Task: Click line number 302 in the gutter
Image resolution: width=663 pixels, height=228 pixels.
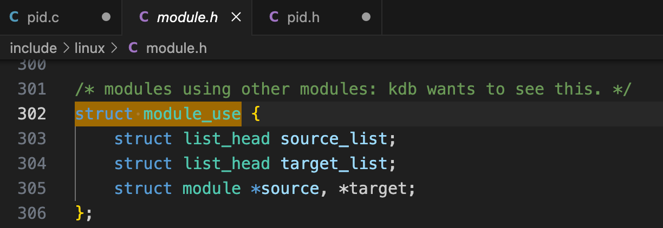Action: pos(32,114)
